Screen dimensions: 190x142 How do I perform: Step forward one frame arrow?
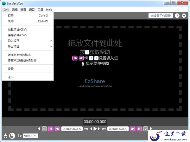tap(99, 129)
